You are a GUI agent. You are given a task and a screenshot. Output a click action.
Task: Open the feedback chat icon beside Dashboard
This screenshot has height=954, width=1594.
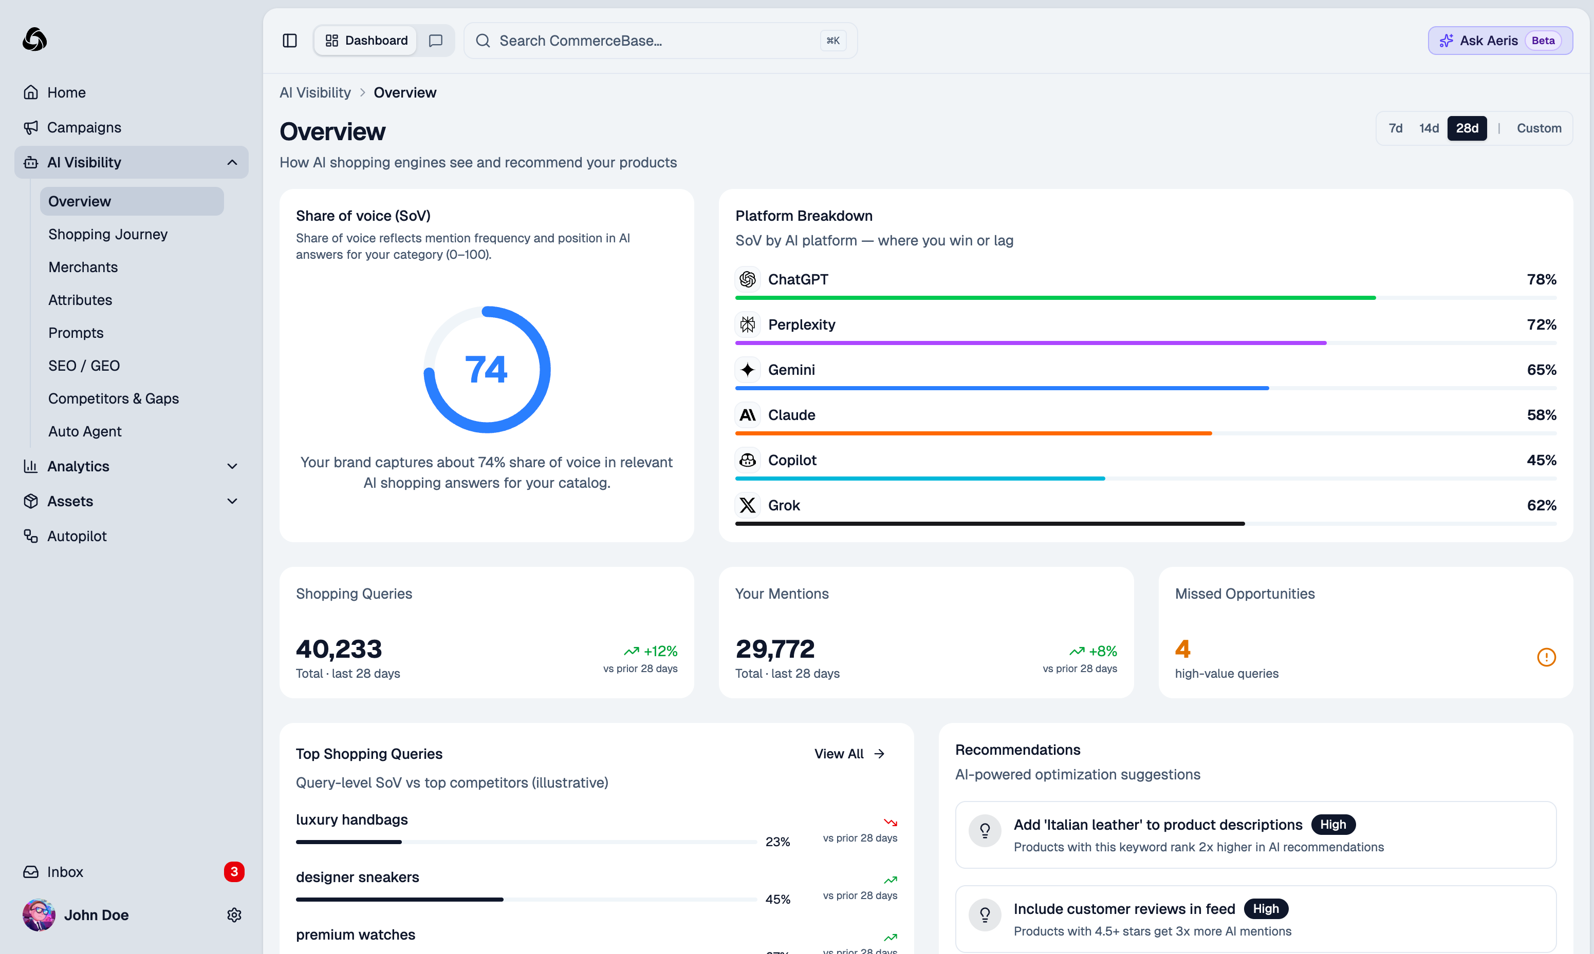click(435, 40)
